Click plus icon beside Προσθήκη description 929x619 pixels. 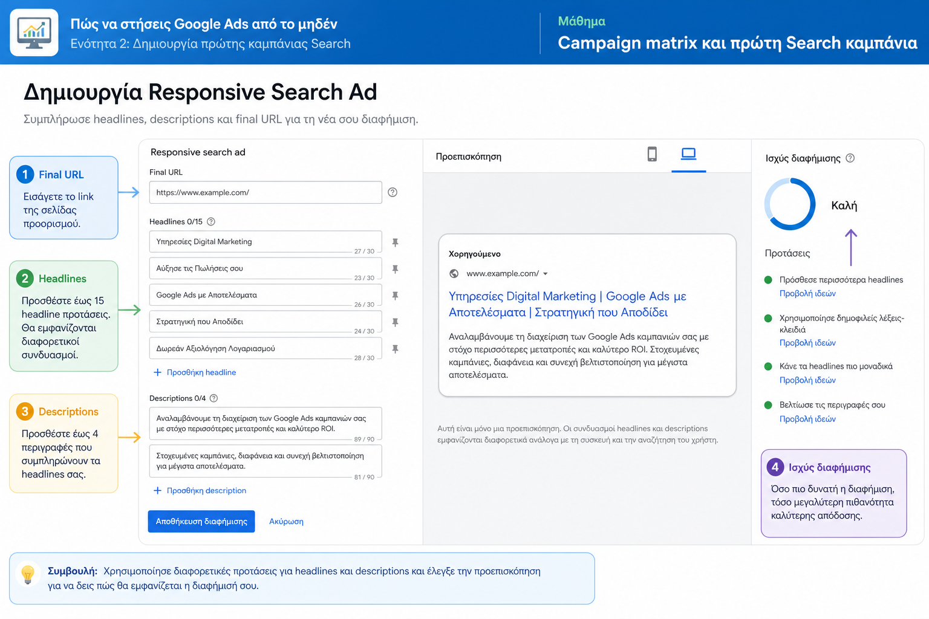click(157, 490)
